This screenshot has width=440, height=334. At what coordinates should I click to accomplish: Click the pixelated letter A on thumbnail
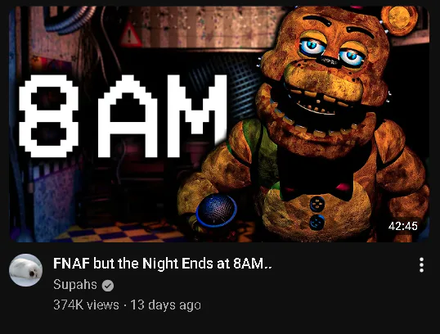(x=128, y=116)
